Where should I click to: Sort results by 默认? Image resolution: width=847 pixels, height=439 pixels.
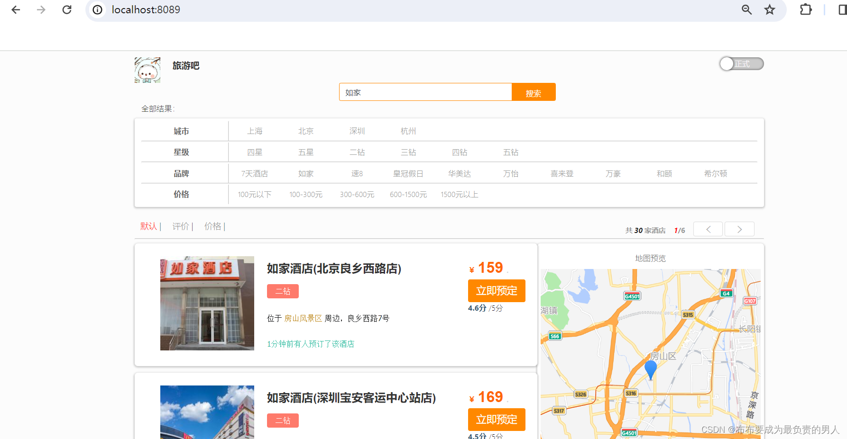click(x=148, y=226)
